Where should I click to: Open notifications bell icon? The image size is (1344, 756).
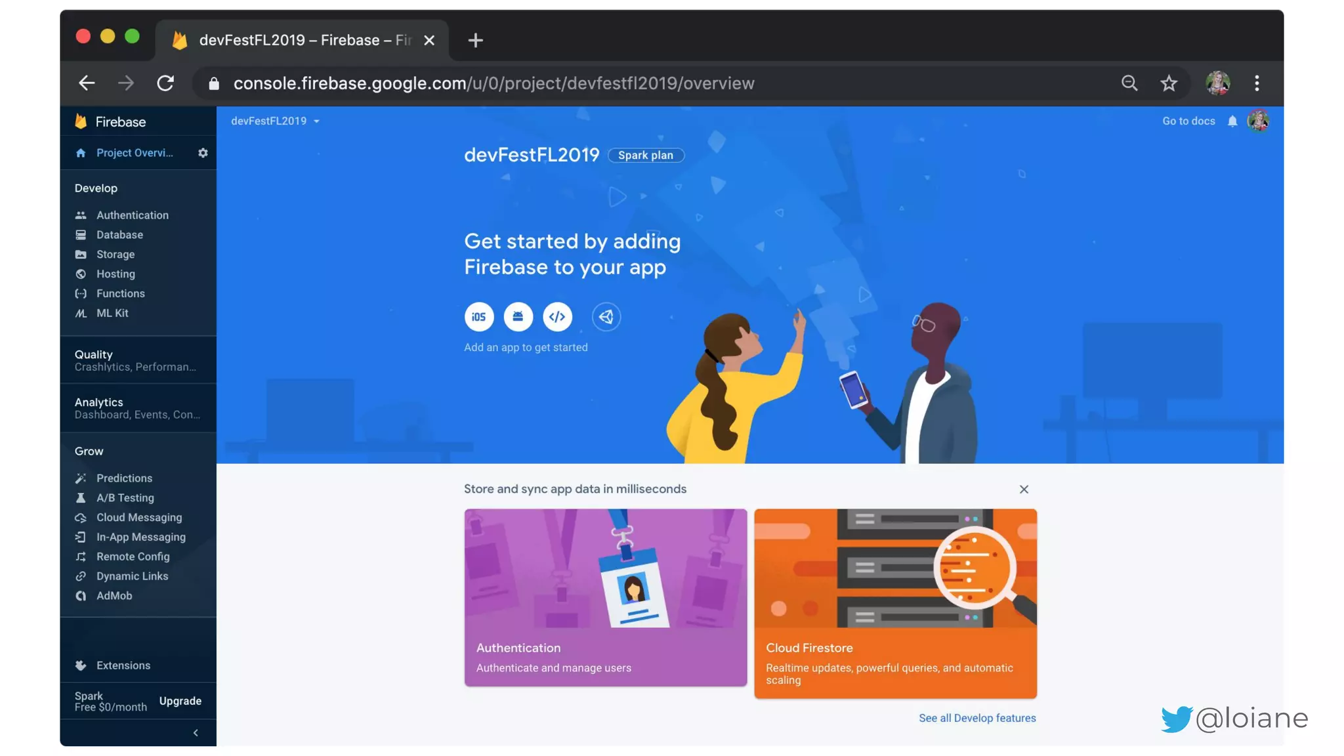[x=1232, y=121]
